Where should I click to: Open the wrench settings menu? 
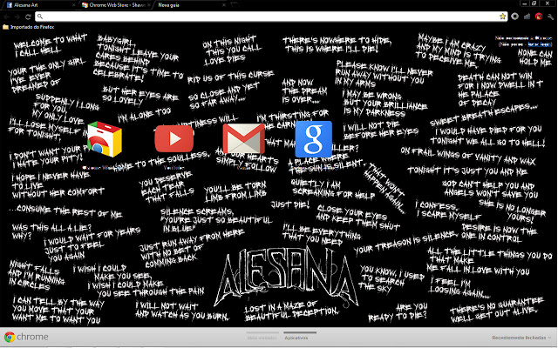pyautogui.click(x=550, y=17)
